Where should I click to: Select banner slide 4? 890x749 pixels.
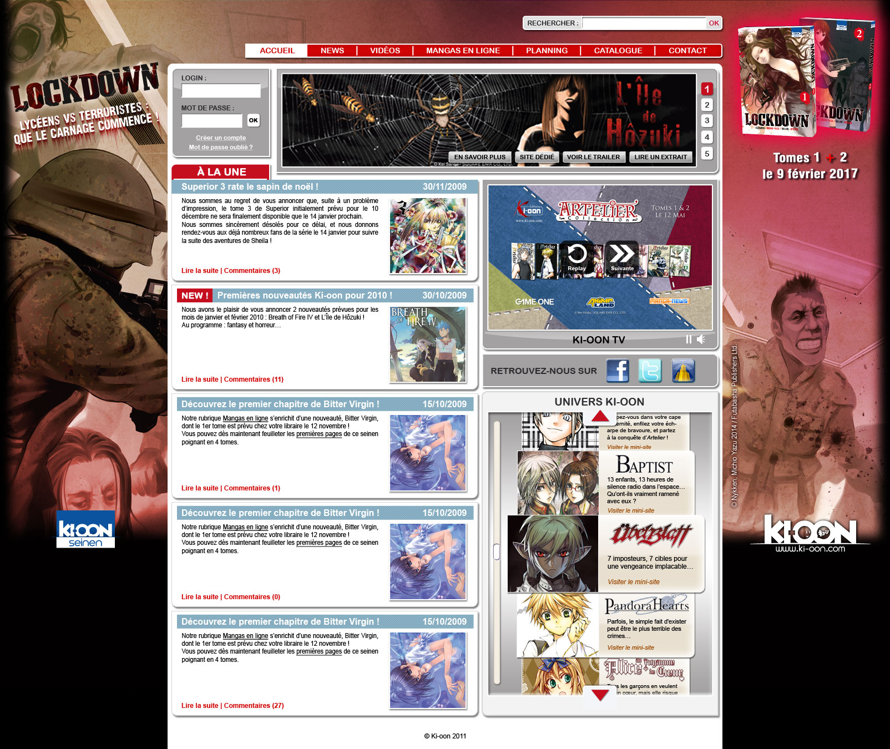point(707,137)
